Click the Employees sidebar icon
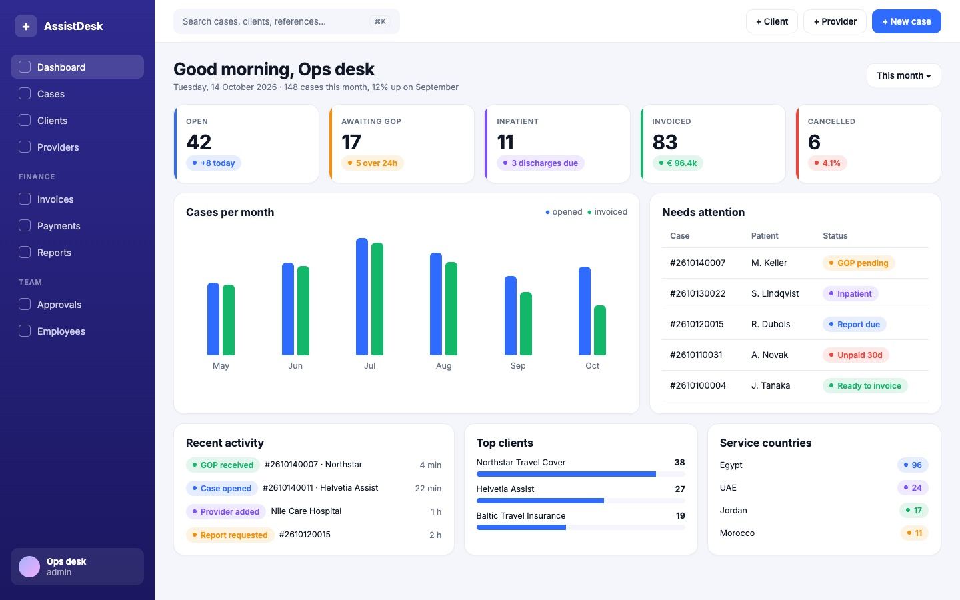 click(x=25, y=331)
